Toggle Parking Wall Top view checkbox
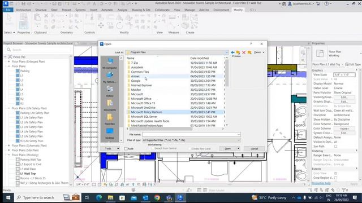Viewport: 362px width, 203px height. pos(18,160)
